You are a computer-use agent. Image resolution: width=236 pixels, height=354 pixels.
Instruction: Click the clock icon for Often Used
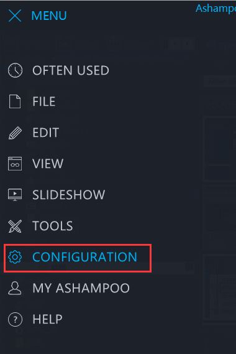pos(15,70)
